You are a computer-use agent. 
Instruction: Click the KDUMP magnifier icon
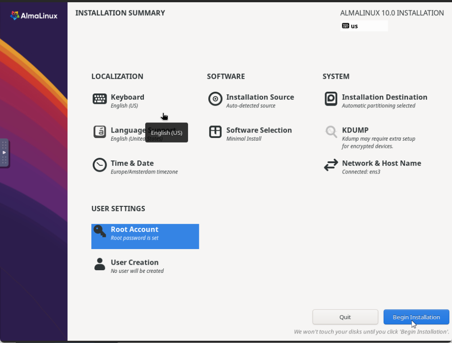331,132
